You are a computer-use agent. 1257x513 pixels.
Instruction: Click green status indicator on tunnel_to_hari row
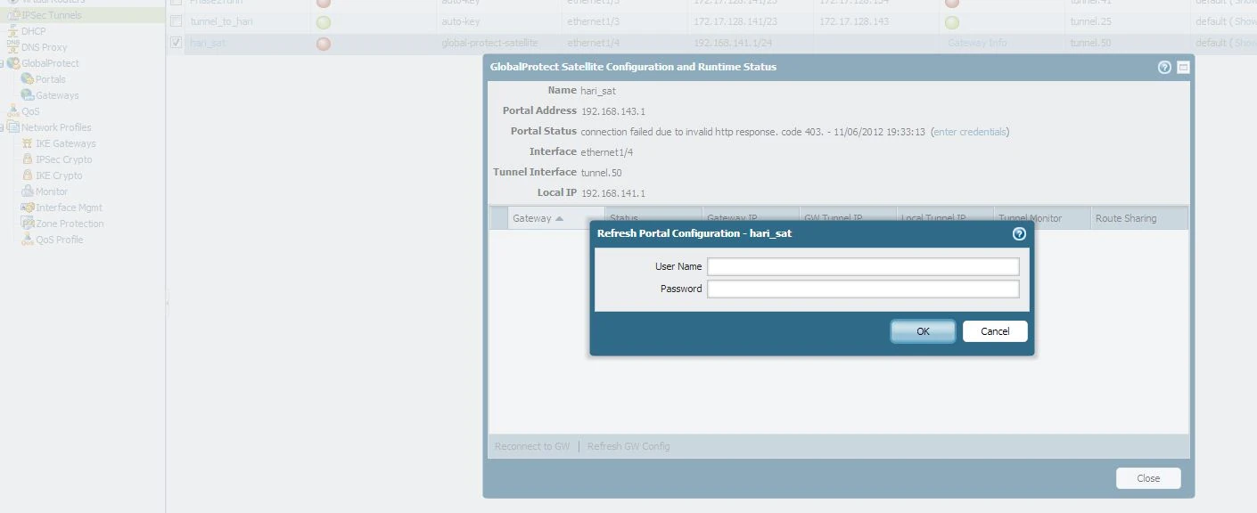coord(323,22)
